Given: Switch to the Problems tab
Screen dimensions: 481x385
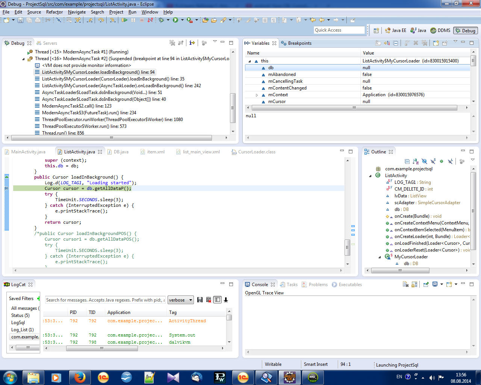Looking at the screenshot, I should 315,285.
